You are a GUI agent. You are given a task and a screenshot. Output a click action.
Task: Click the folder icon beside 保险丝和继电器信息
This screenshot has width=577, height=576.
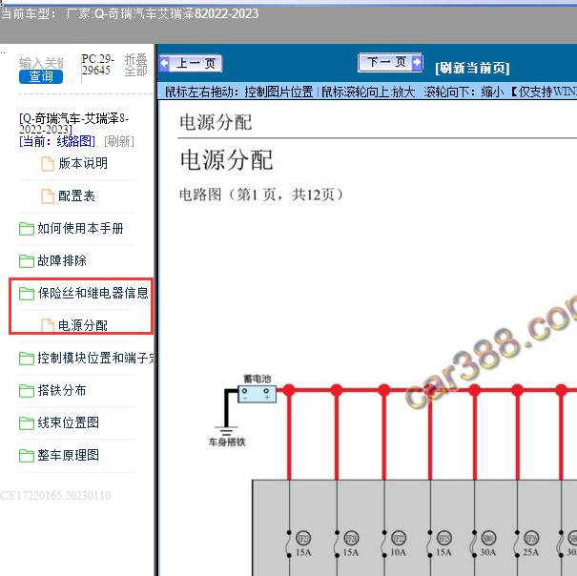[x=27, y=294]
